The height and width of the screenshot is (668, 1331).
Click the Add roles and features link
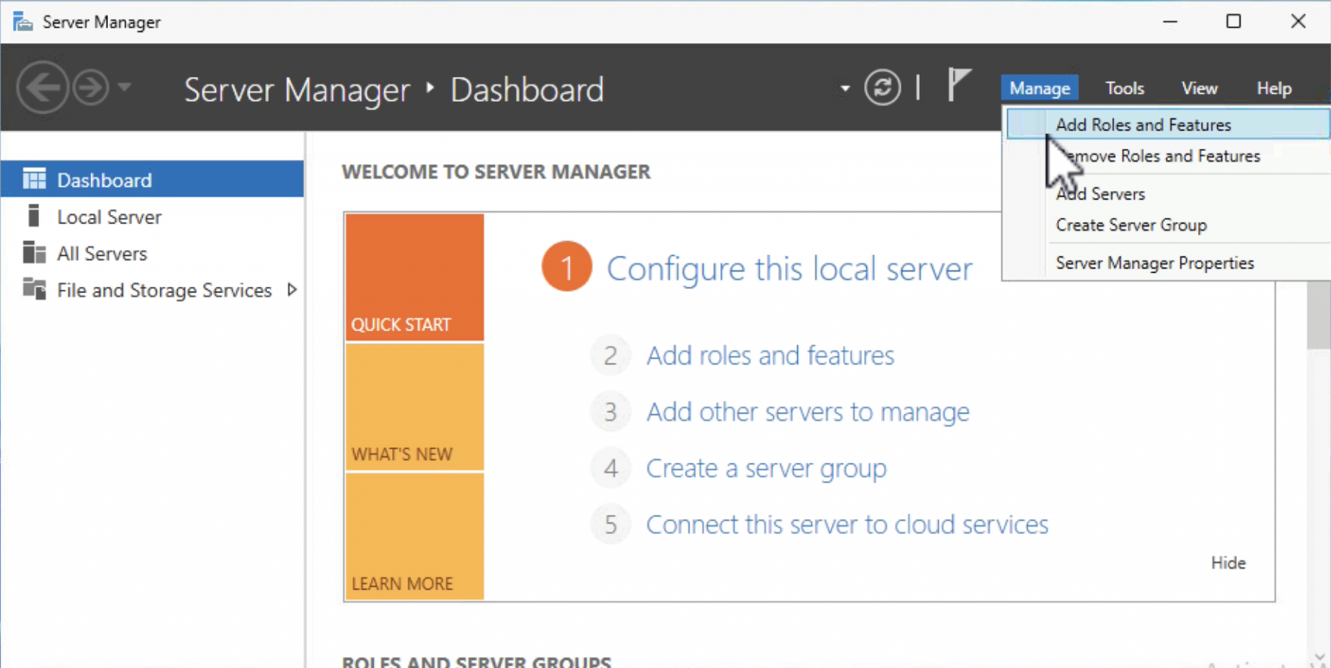(769, 355)
